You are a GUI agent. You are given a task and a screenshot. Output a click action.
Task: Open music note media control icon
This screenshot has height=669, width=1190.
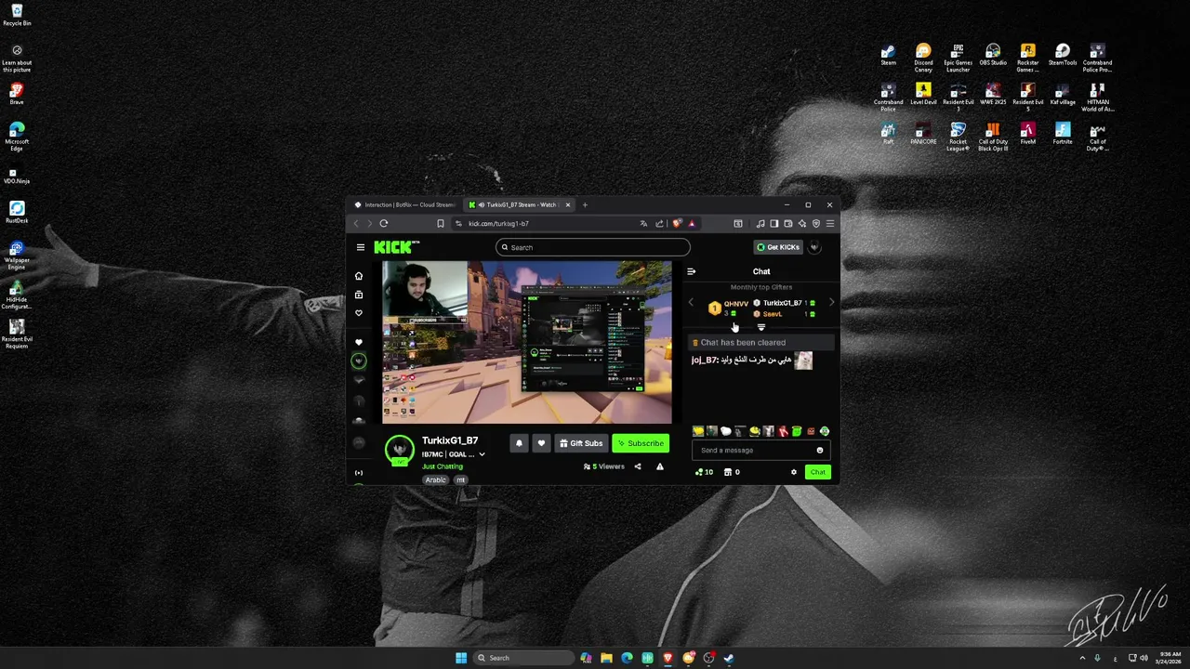tap(760, 224)
